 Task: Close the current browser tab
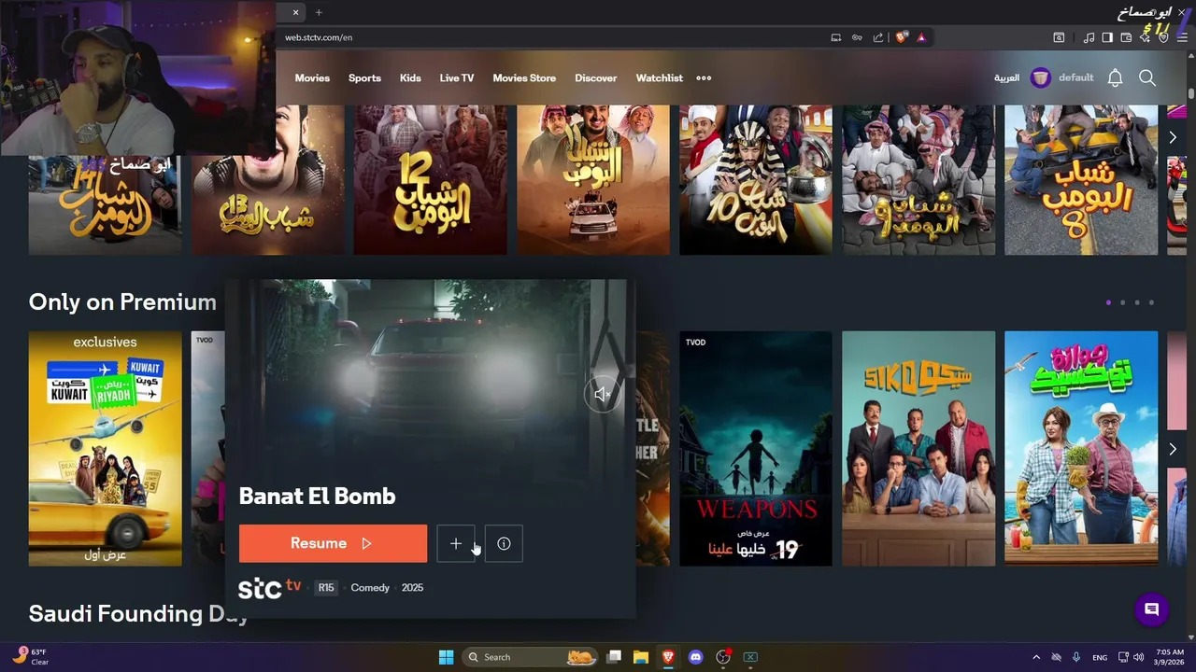coord(295,12)
